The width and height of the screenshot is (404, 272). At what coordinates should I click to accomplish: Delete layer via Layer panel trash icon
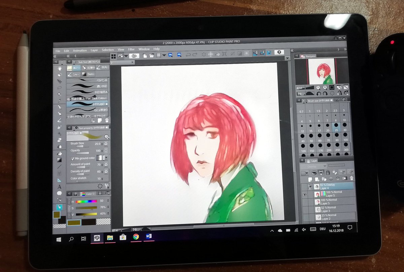[351, 178]
